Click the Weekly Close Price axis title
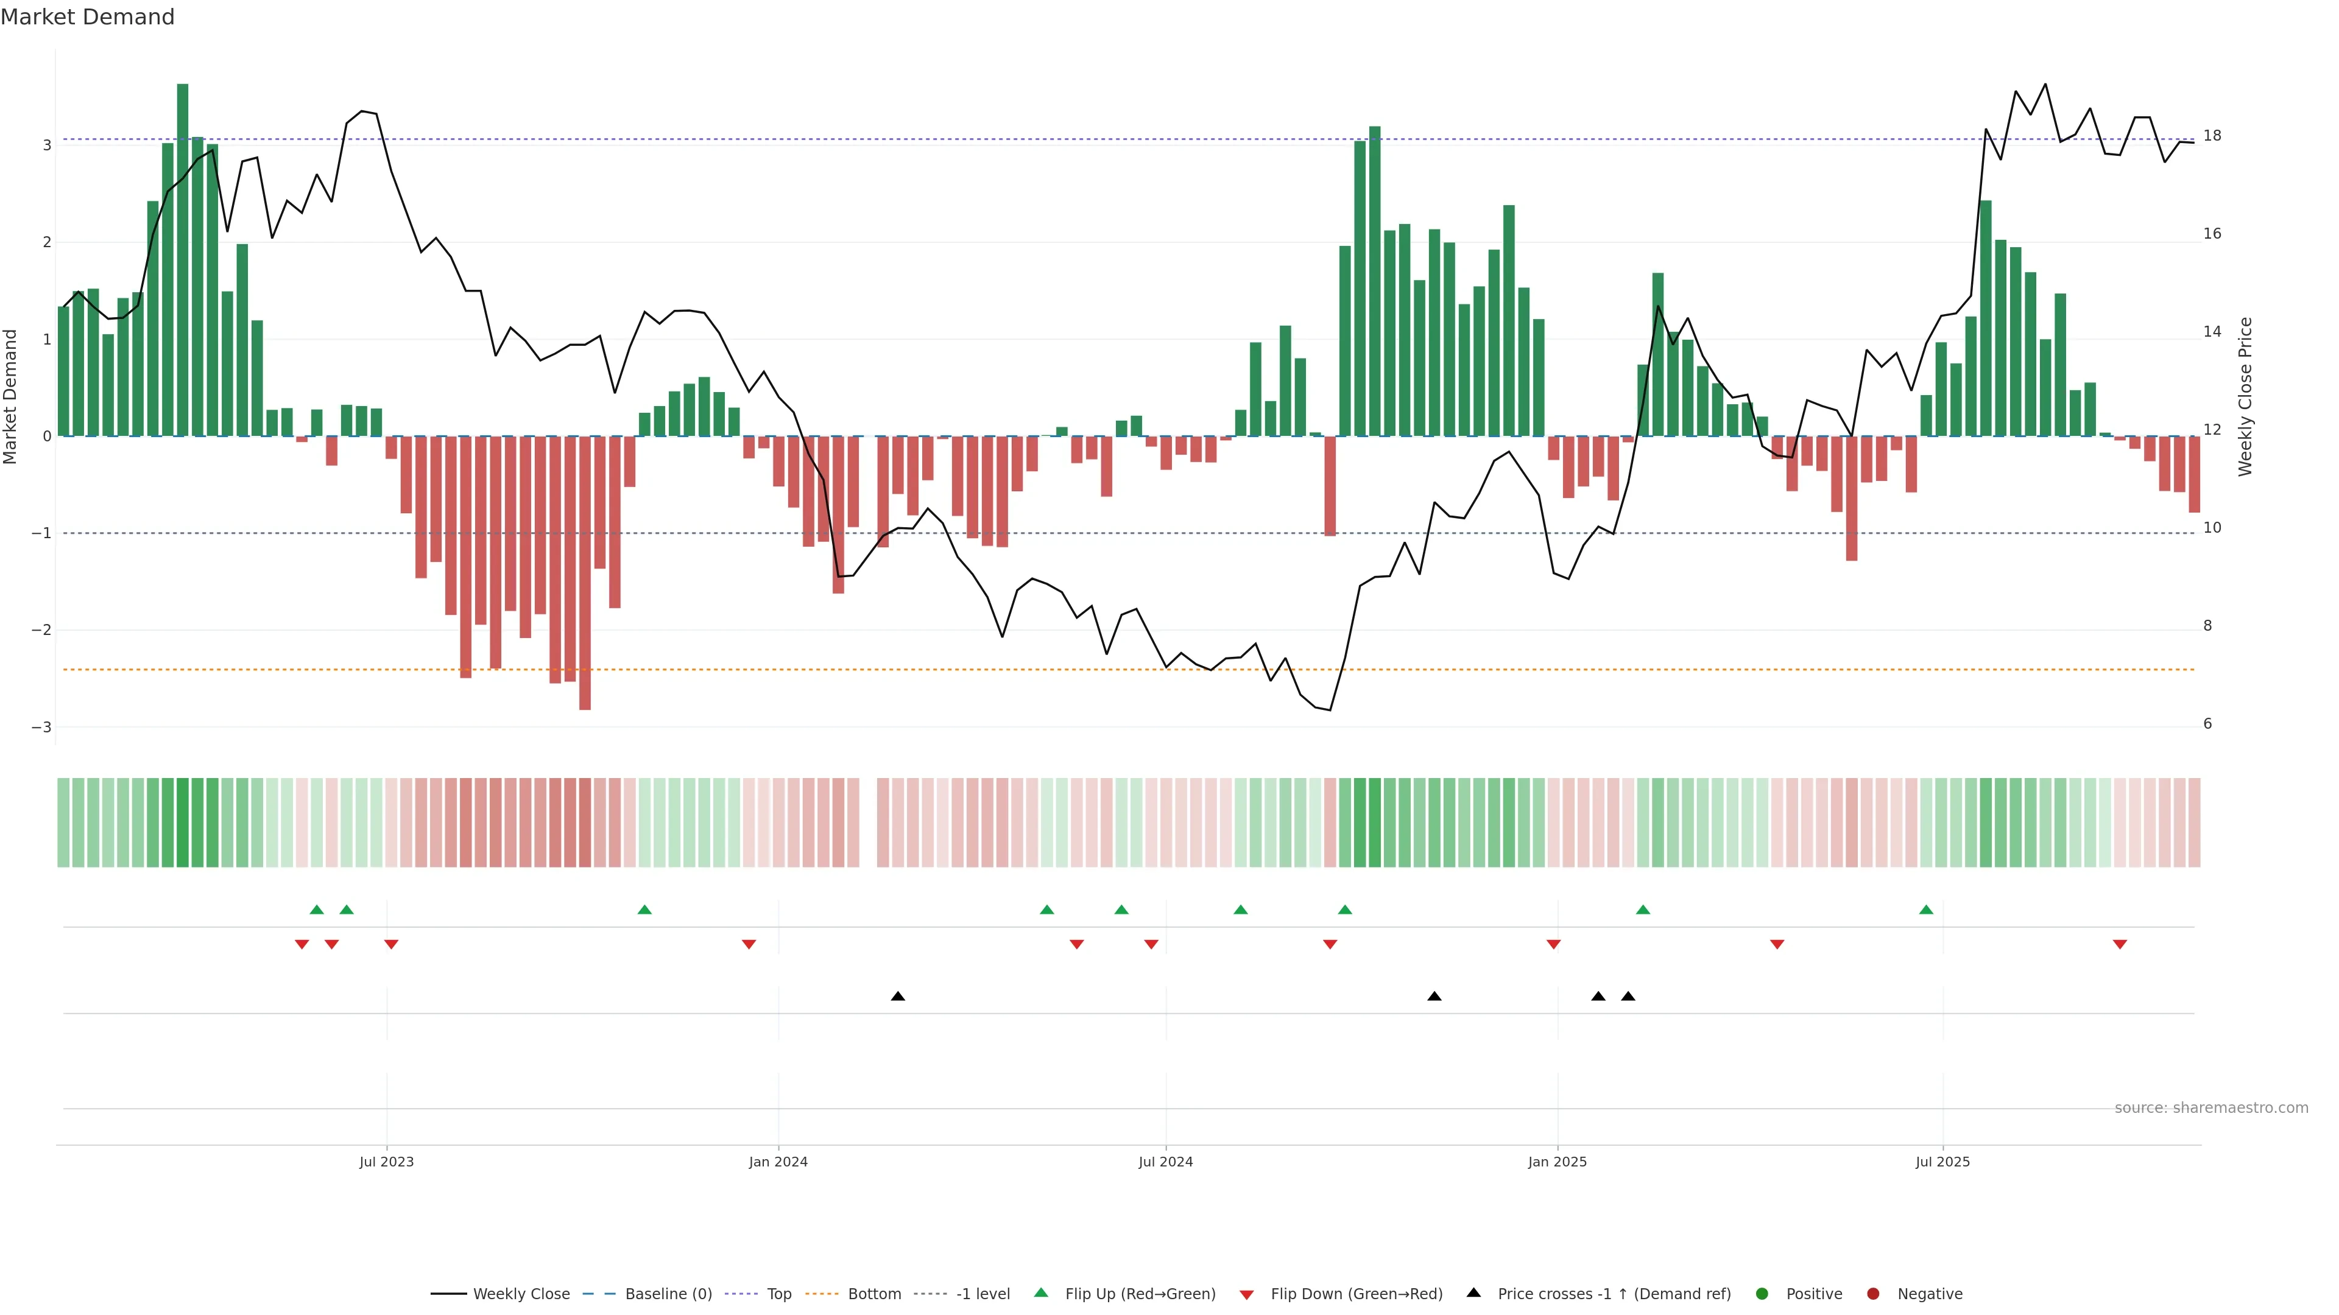This screenshot has height=1315, width=2339. point(2245,396)
